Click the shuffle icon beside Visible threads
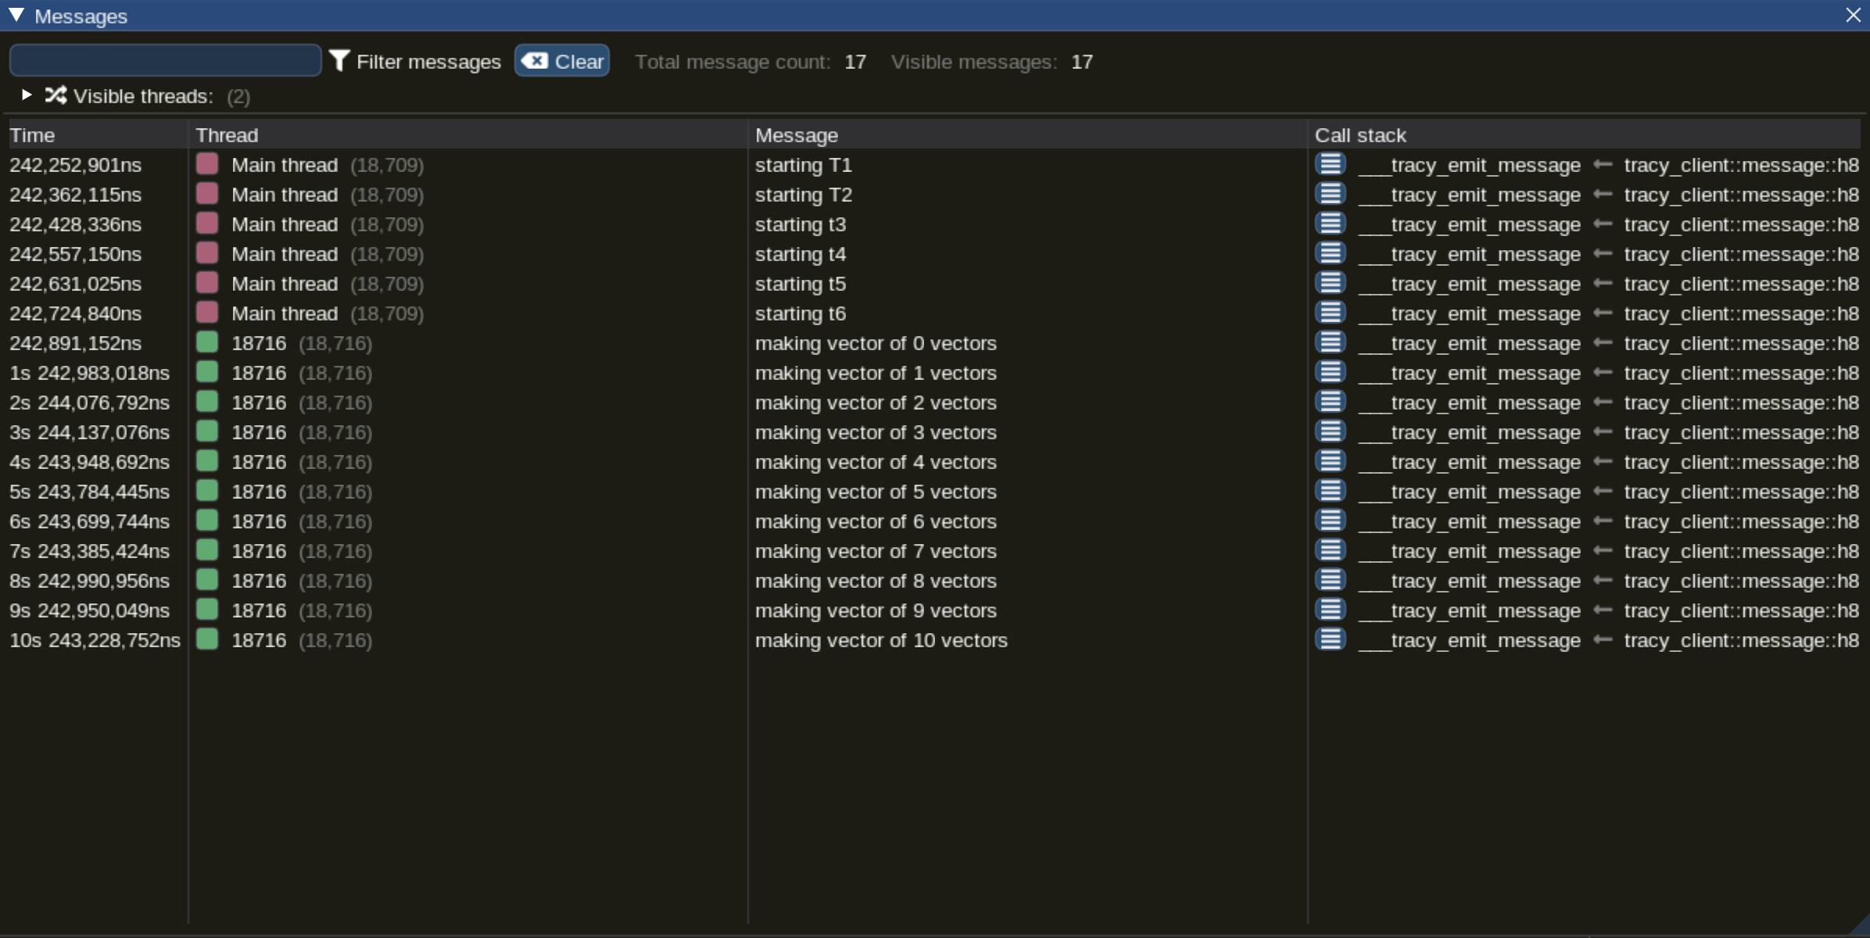1870x938 pixels. 56,95
